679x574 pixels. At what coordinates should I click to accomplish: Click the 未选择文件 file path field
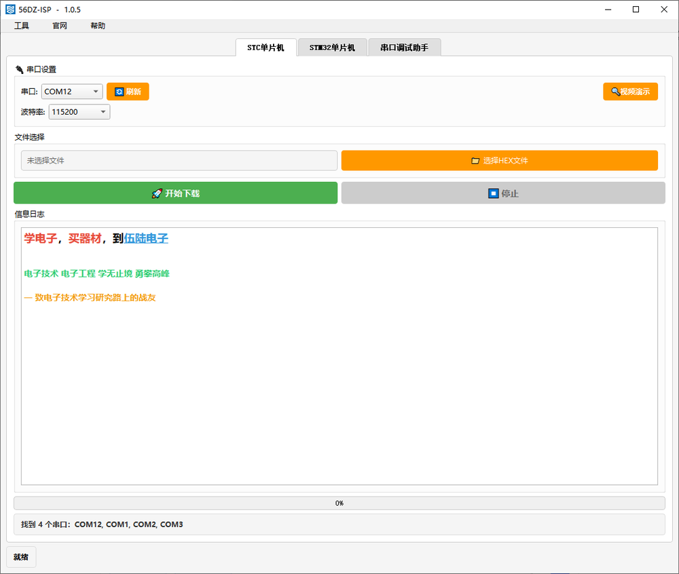click(179, 161)
